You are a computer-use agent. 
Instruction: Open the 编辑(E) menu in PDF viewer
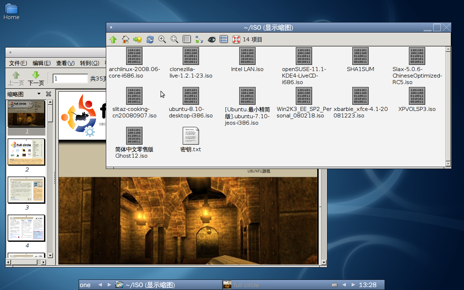point(42,63)
